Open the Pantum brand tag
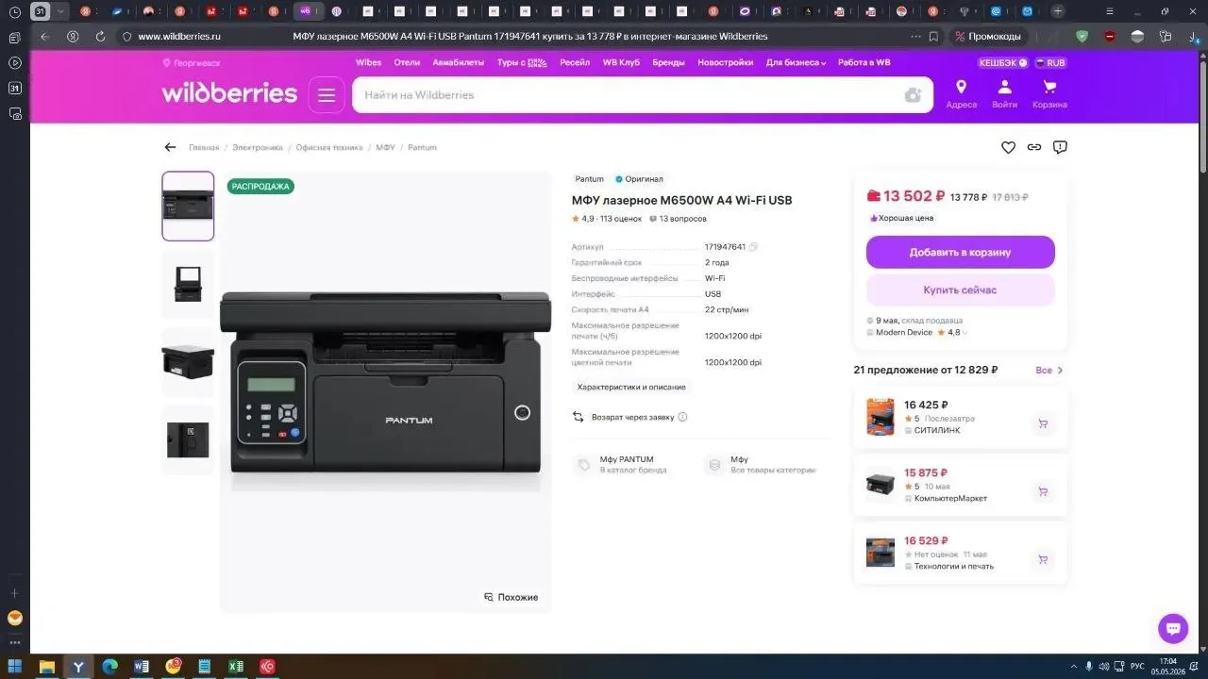Screen dimensions: 1208x679 point(590,179)
